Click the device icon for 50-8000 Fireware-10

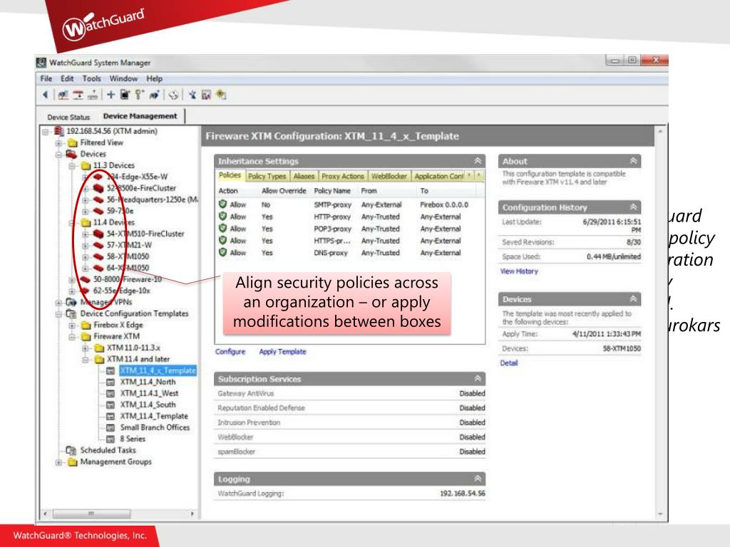click(86, 279)
